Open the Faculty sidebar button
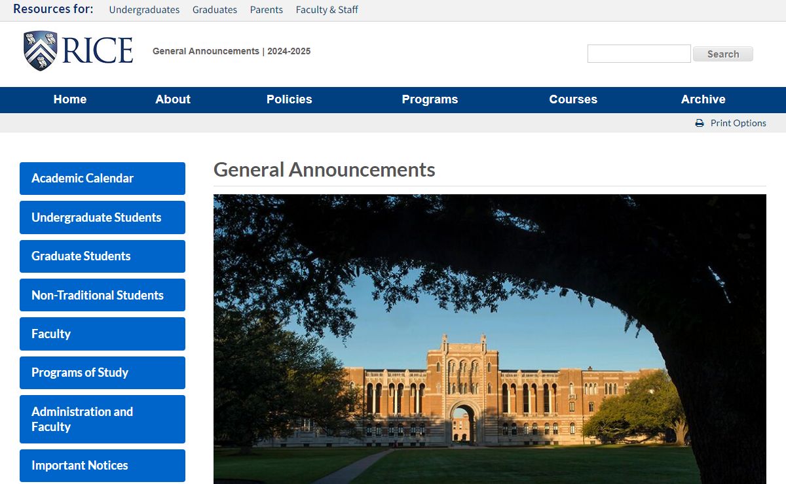The width and height of the screenshot is (786, 484). click(102, 334)
